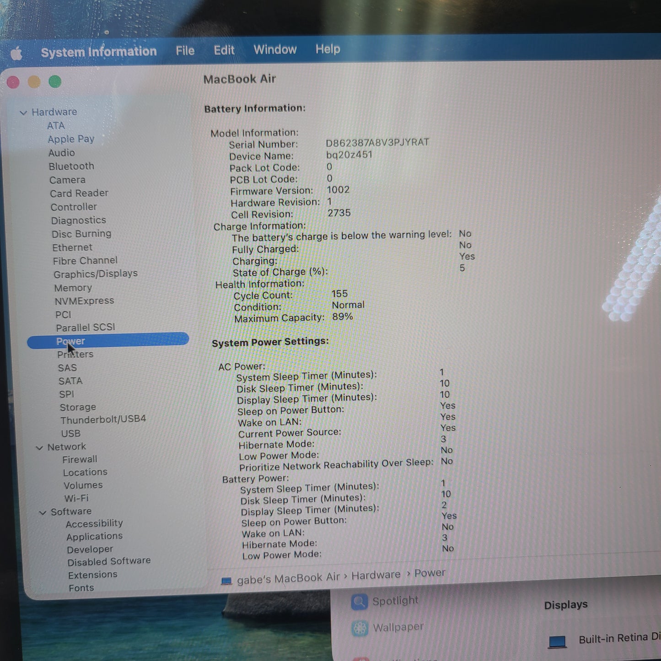Collapse the Network section chevron
Image resolution: width=661 pixels, height=661 pixels.
pyautogui.click(x=39, y=448)
